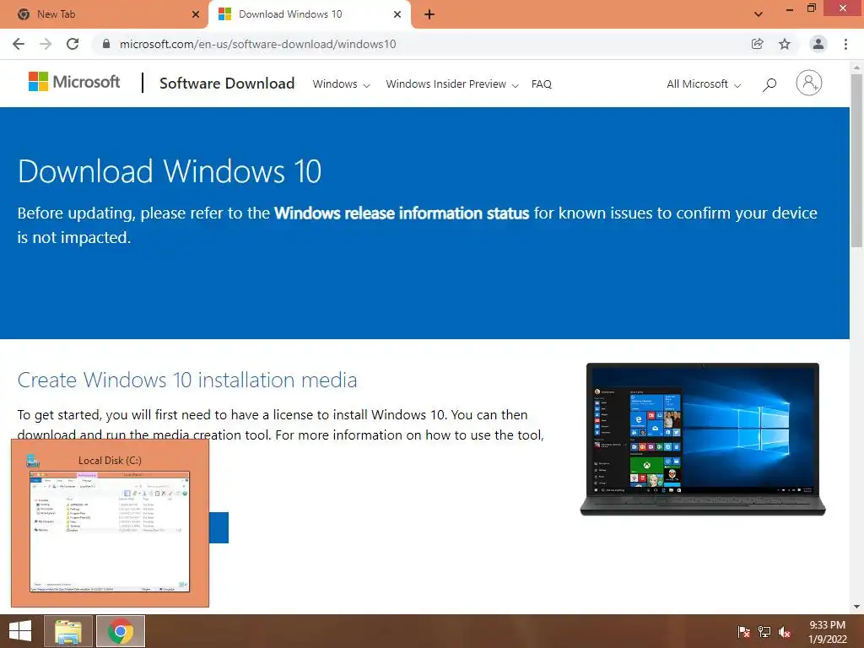Click the muted volume tray icon
Screen dimensions: 864x648
pos(785,631)
